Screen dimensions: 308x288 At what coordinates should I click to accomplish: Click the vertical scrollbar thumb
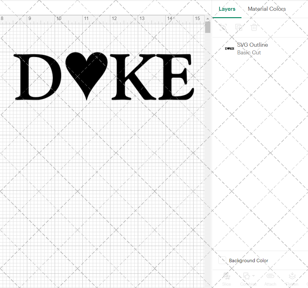click(208, 27)
